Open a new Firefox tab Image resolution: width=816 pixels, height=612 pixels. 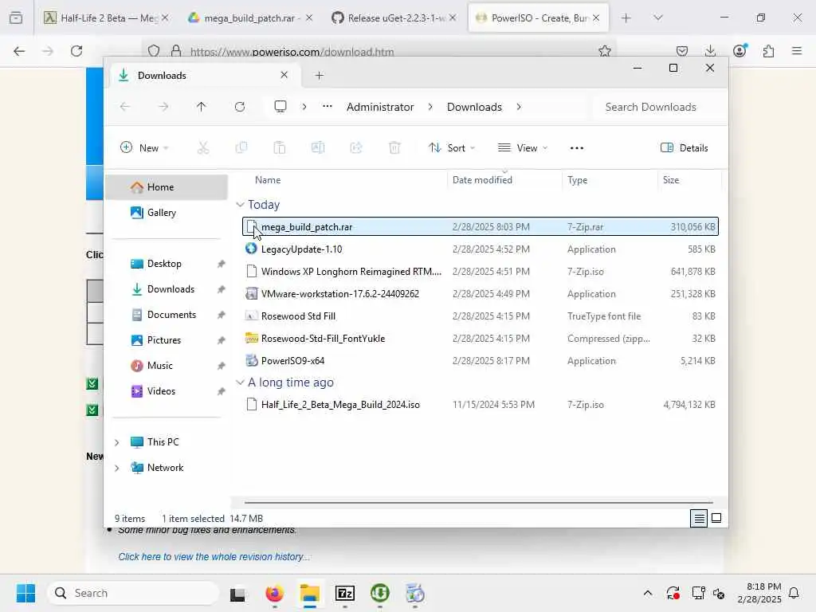[626, 18]
